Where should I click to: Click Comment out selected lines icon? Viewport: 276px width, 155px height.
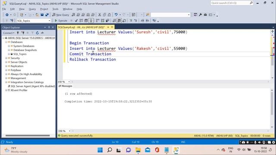(131, 21)
